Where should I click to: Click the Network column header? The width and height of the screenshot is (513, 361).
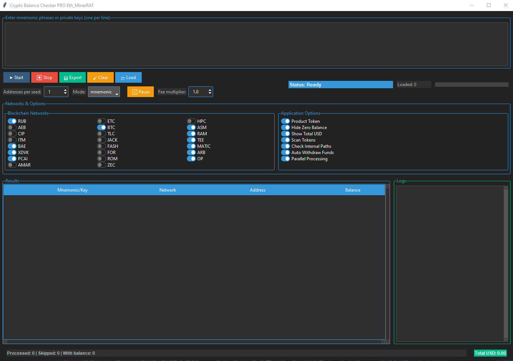pyautogui.click(x=167, y=190)
